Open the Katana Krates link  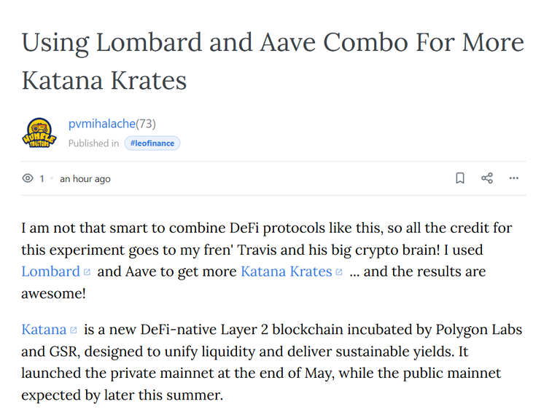point(287,272)
